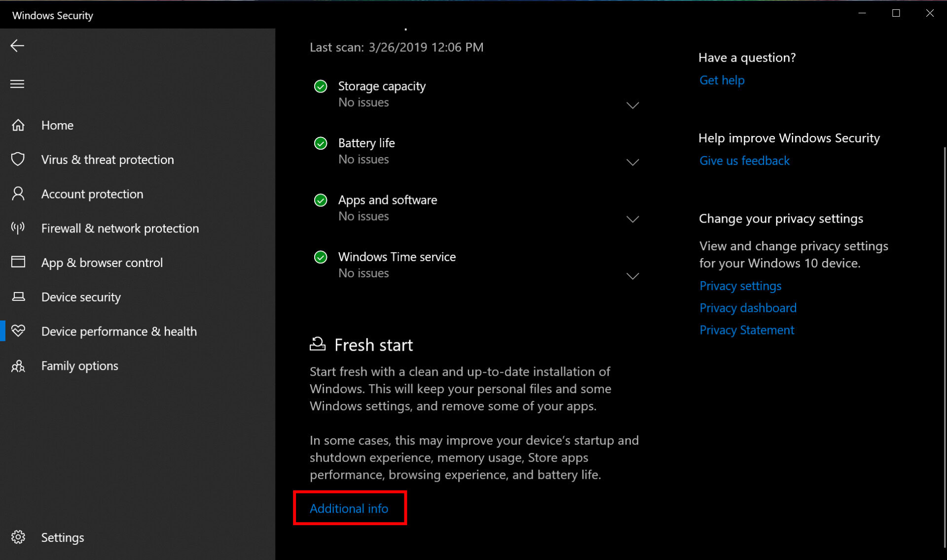Toggle Battery life status check

tap(632, 162)
